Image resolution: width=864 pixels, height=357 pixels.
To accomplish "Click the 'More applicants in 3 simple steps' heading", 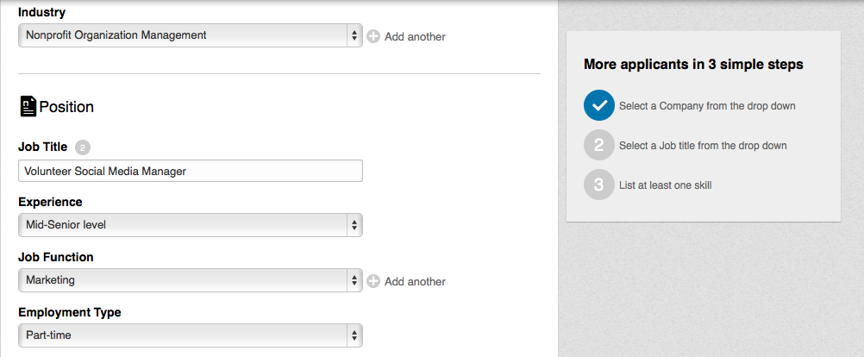I will point(693,65).
